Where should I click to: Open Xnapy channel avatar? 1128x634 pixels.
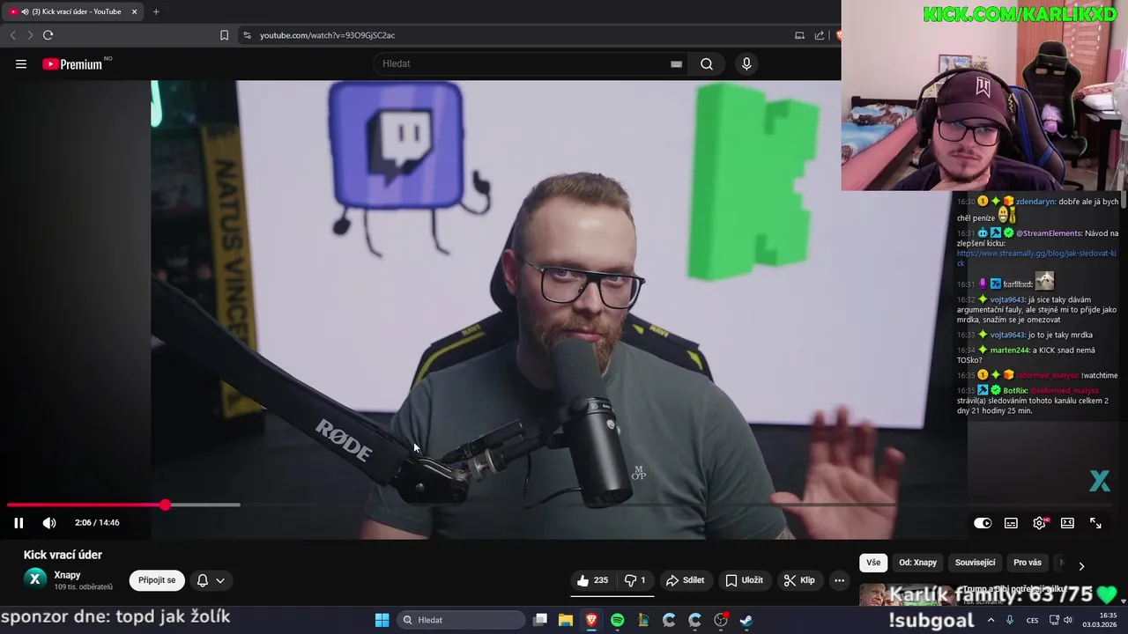point(34,579)
